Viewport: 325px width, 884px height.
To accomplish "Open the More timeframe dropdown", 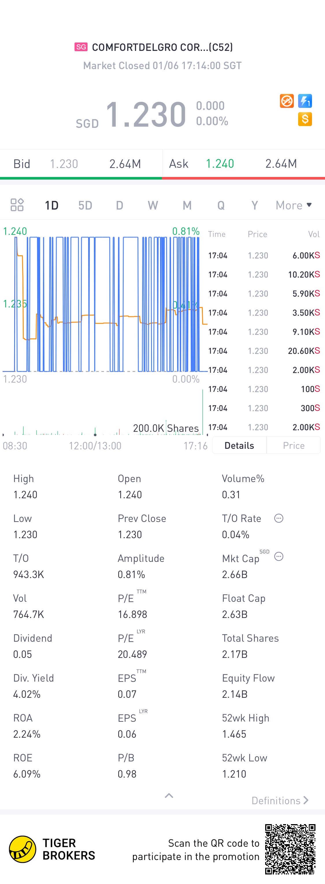I will pyautogui.click(x=294, y=205).
